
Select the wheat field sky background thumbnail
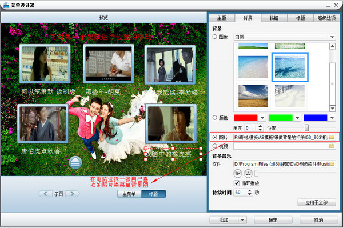point(253,96)
